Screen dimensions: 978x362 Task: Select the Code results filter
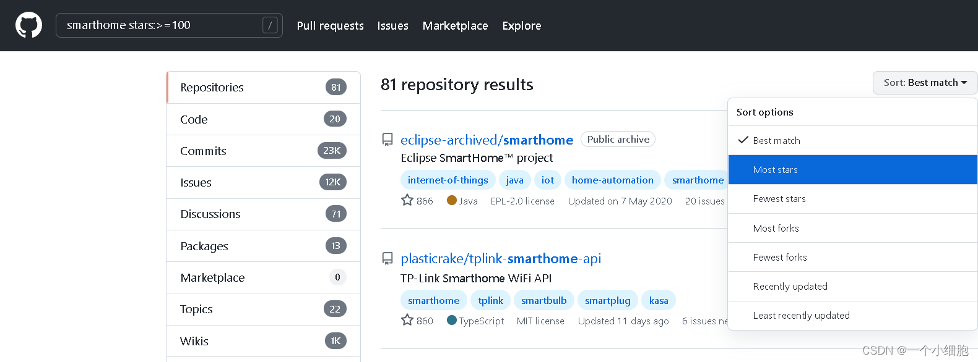(264, 119)
